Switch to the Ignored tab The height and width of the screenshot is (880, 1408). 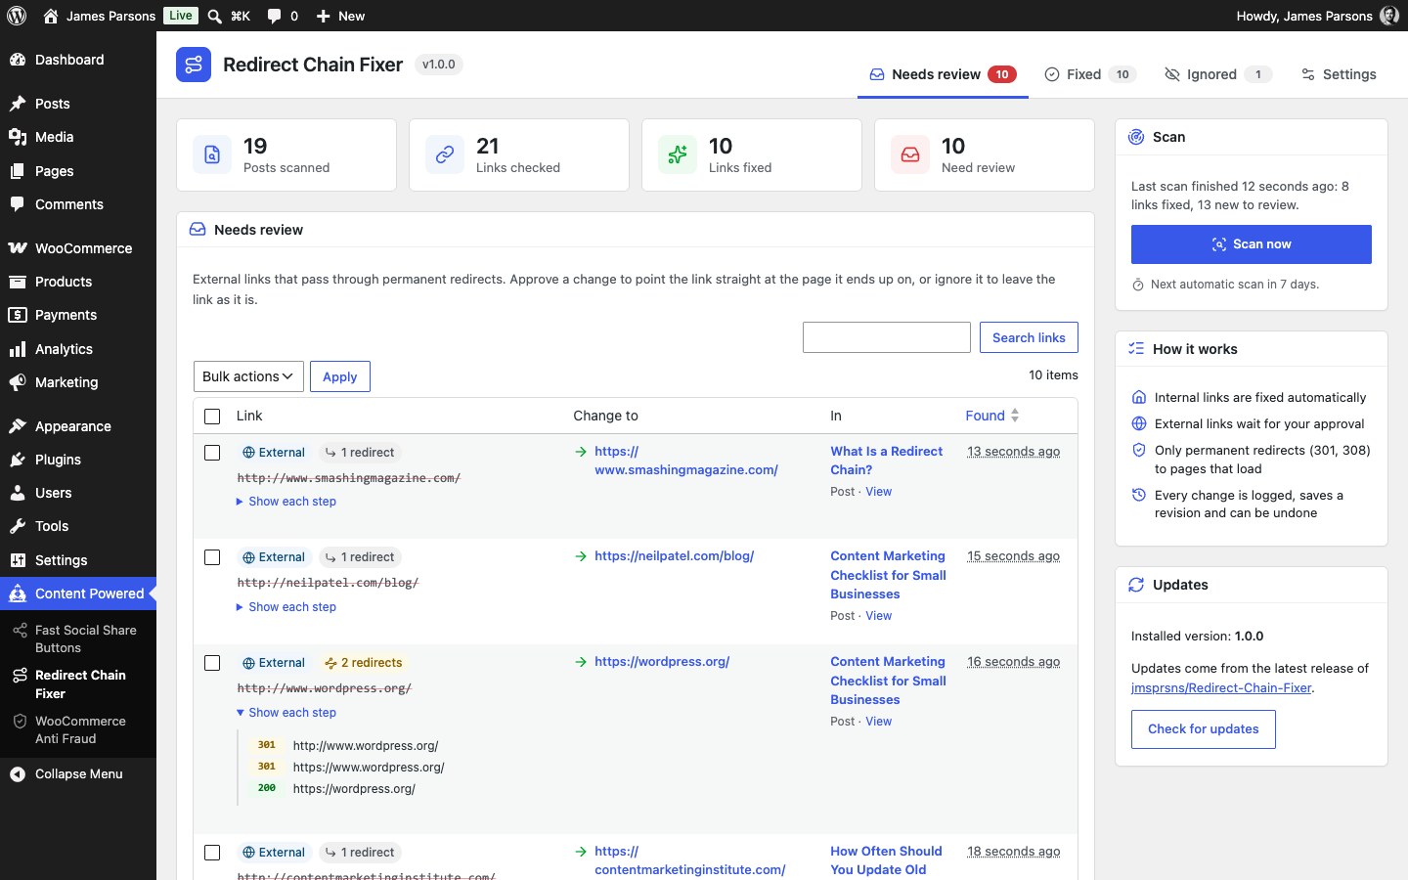tap(1218, 74)
